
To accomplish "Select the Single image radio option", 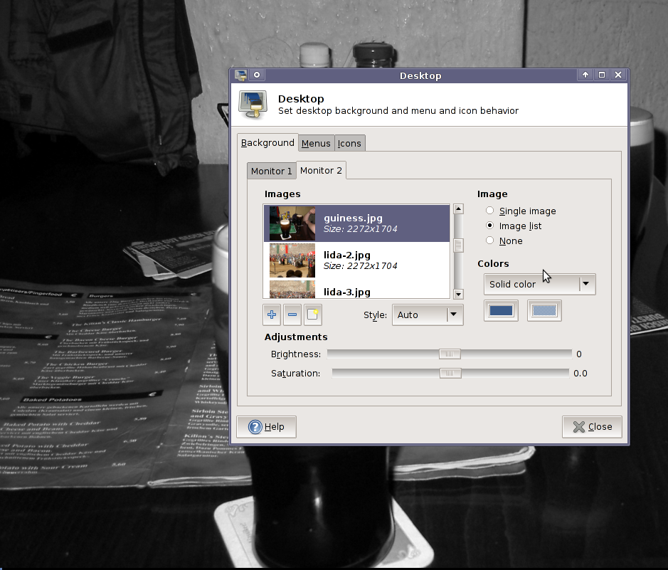I will point(489,211).
